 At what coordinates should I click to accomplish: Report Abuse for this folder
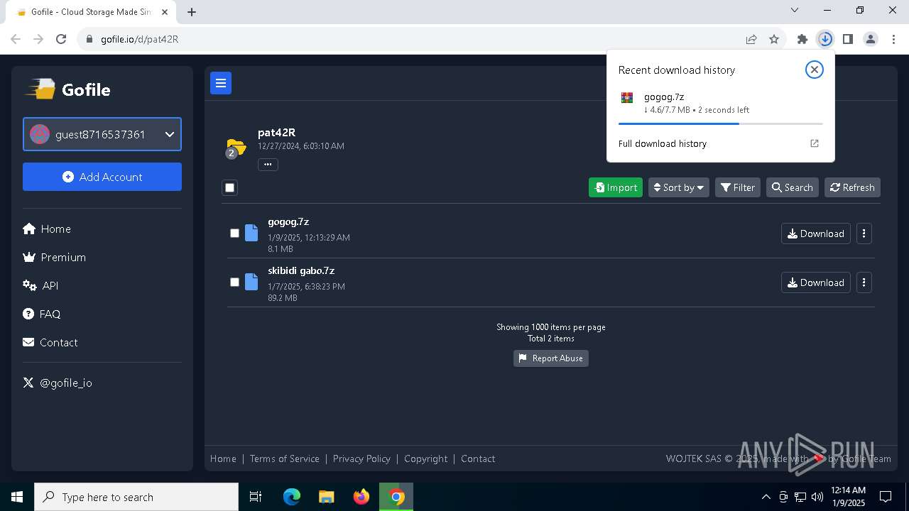click(551, 358)
